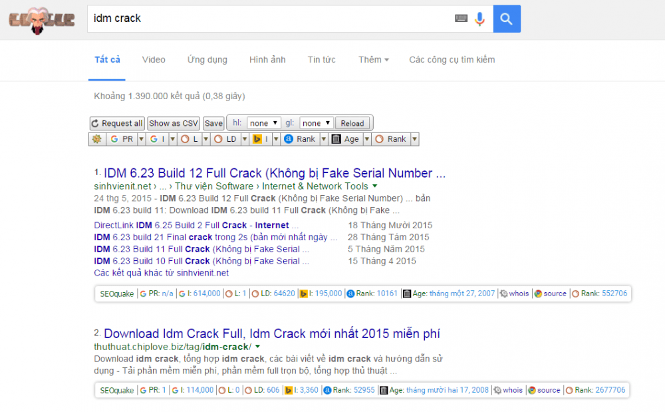
Task: Click the SEOquake Save button
Action: [213, 123]
